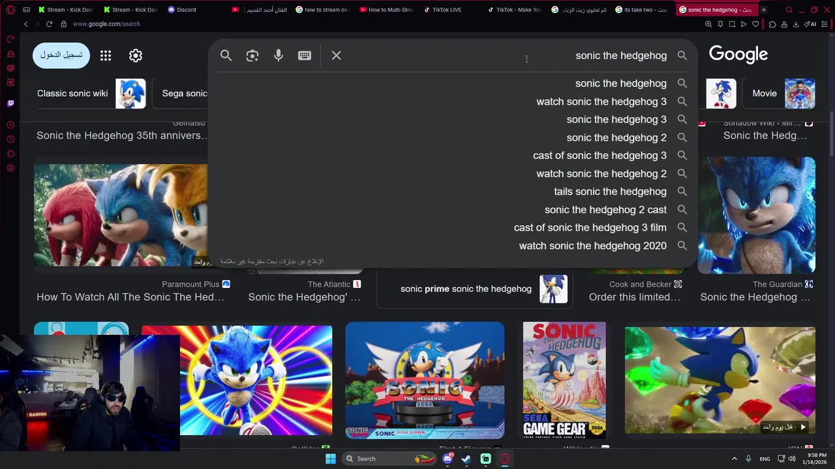Click the zoom magnifier icon in address bar

tap(708, 24)
